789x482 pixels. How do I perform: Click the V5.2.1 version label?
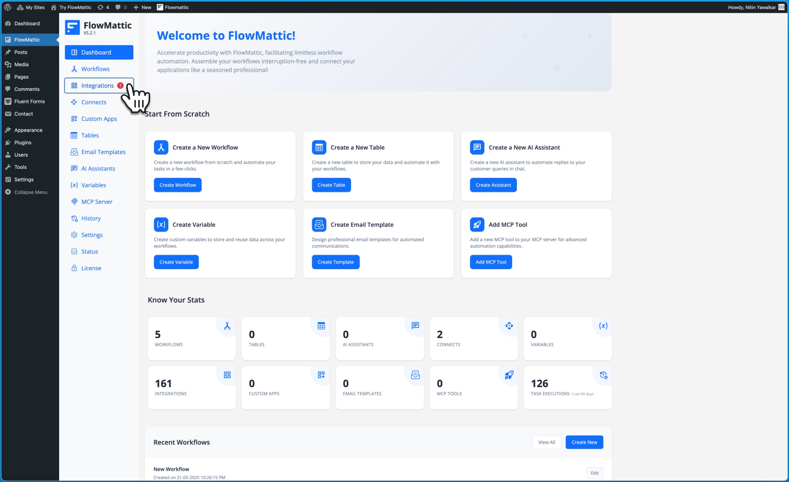point(89,33)
